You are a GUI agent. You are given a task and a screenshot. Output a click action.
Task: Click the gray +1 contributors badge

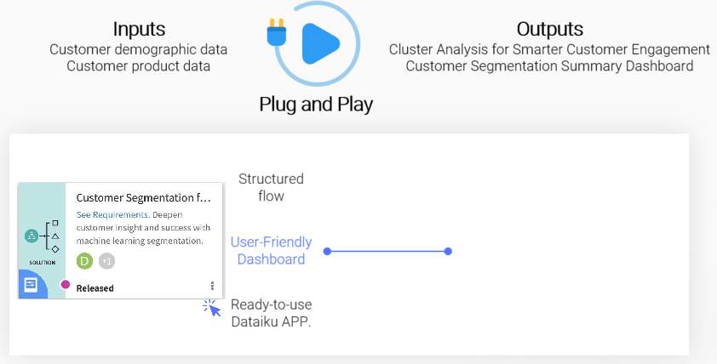point(106,261)
